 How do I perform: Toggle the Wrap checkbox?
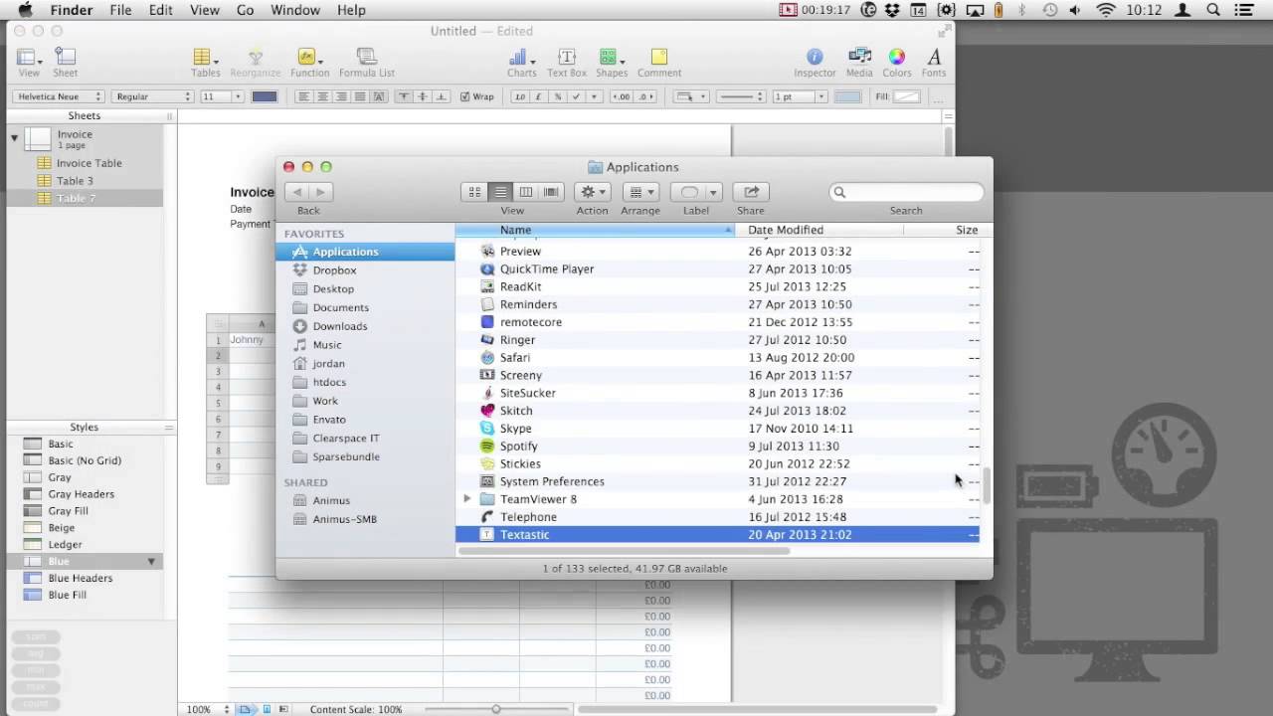click(x=464, y=96)
